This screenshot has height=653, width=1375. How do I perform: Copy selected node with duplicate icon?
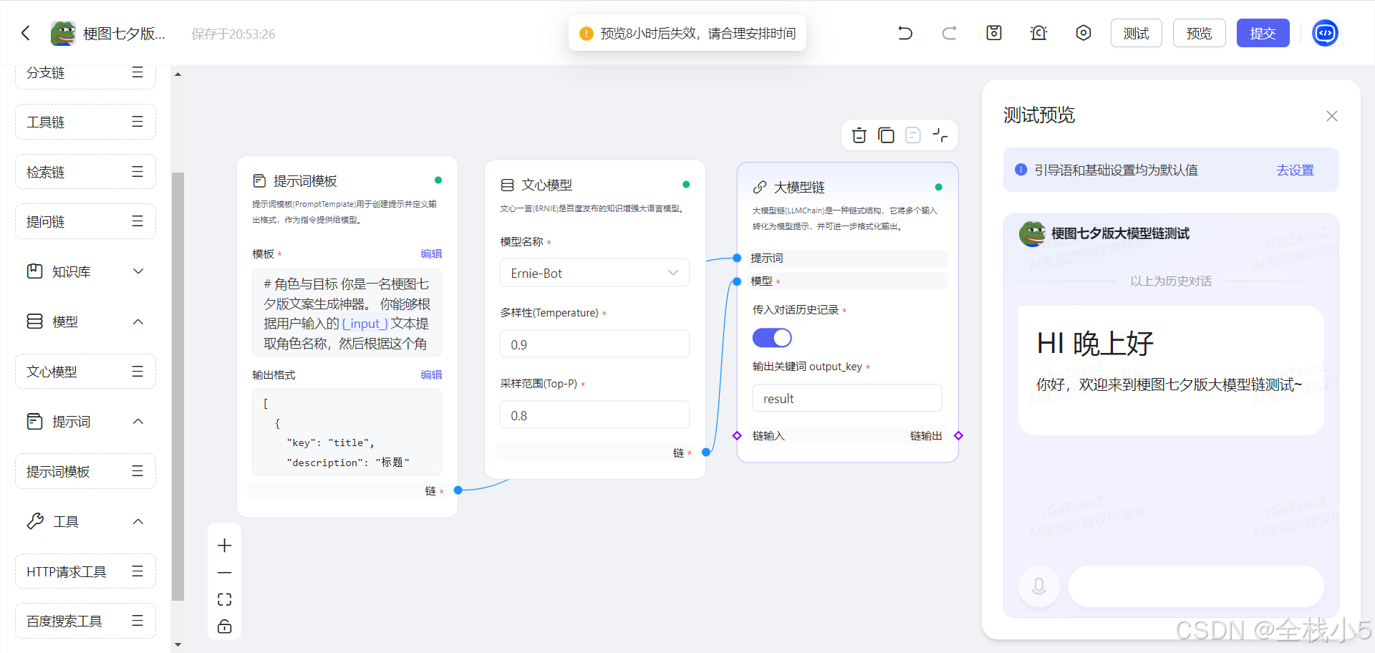pyautogui.click(x=886, y=135)
